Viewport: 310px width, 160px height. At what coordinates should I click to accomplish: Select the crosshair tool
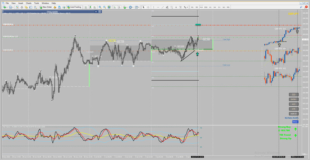click(148, 7)
